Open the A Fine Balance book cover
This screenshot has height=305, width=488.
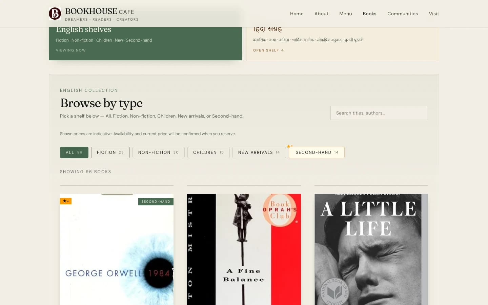[244, 249]
